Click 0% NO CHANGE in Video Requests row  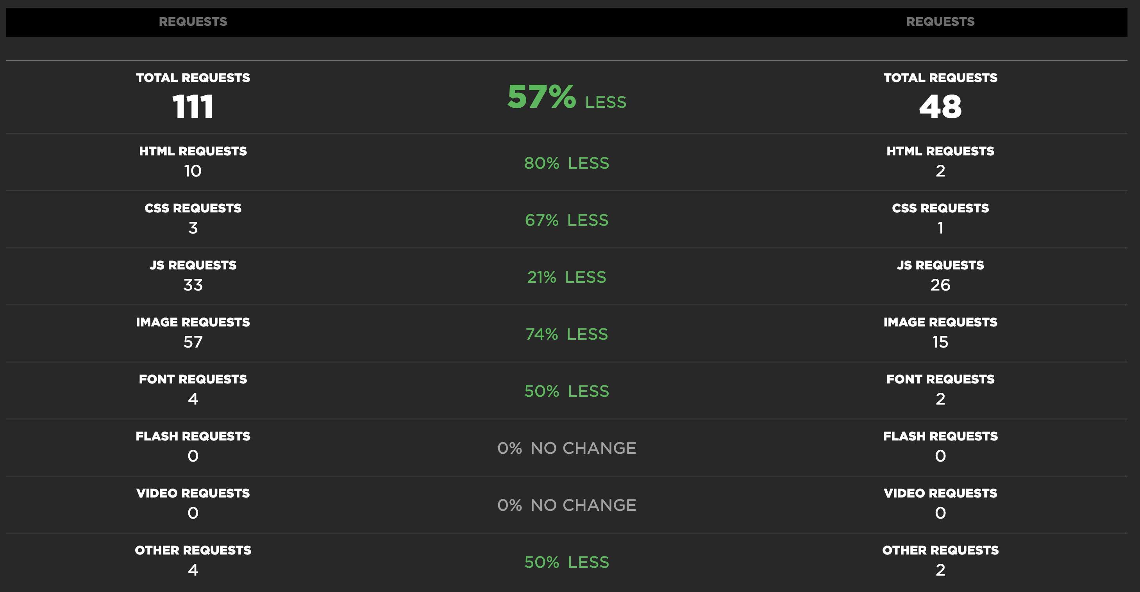[566, 506]
